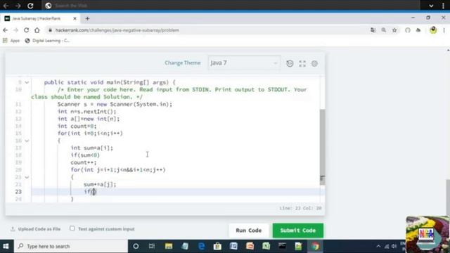Click the outer browser forward arrow
450x253 pixels.
tap(18, 6)
